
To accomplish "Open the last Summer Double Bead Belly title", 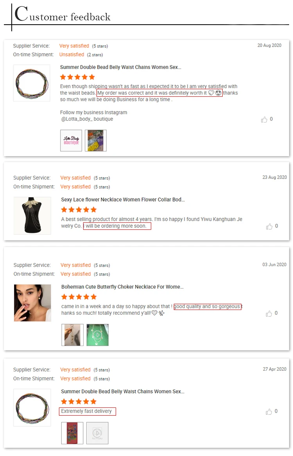I will click(x=123, y=391).
